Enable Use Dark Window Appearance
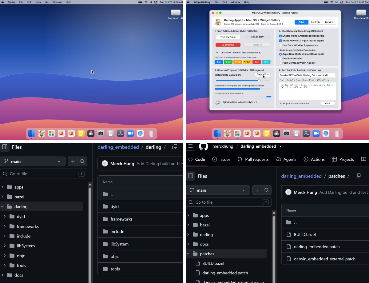This screenshot has height=283, width=369. [x=280, y=45]
